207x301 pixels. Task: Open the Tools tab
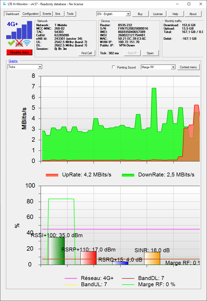click(x=70, y=14)
